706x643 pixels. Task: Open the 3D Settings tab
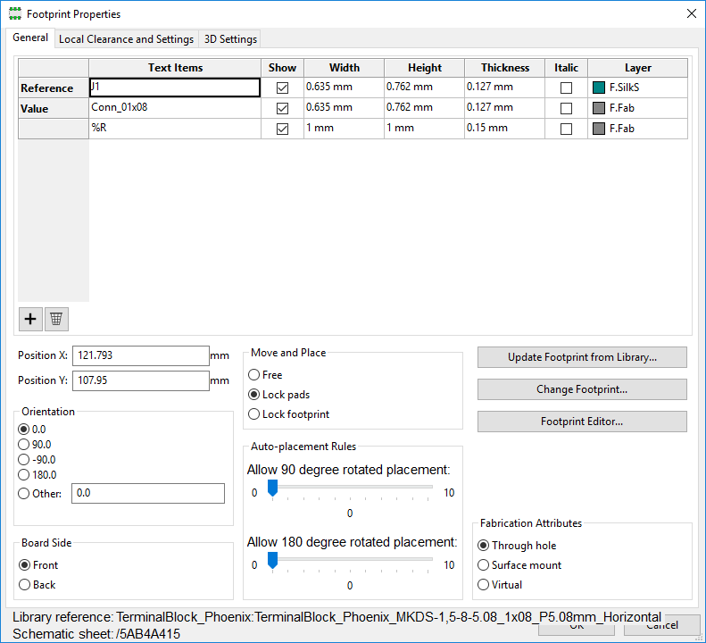click(230, 39)
